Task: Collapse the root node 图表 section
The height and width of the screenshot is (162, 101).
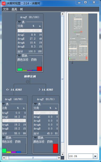Action: (x=19, y=55)
